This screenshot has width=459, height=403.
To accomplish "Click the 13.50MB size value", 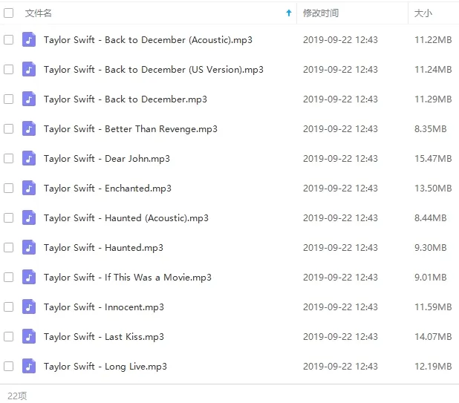I will (433, 189).
